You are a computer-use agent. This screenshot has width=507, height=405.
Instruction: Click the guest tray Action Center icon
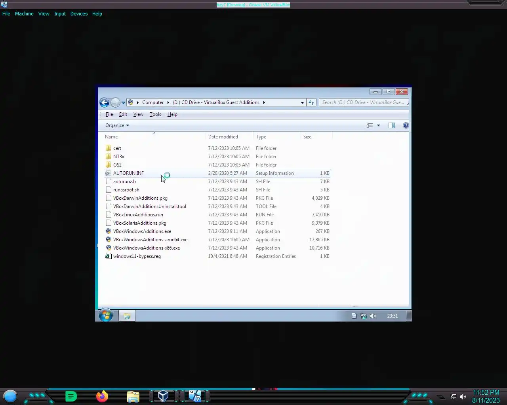click(354, 316)
